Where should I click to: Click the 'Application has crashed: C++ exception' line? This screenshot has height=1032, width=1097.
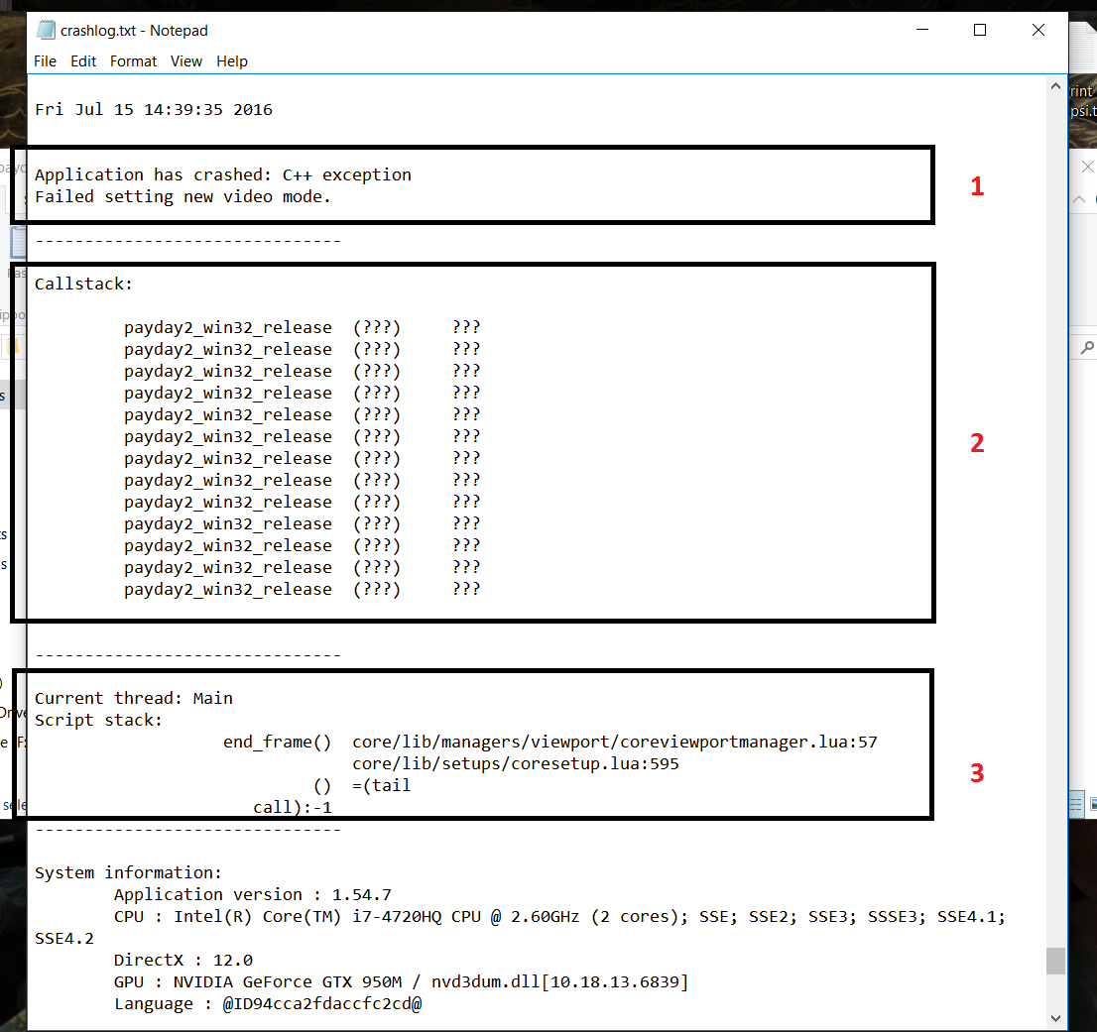pos(223,174)
